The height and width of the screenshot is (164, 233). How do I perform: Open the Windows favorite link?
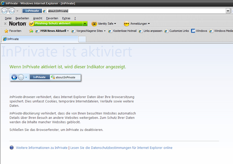(x=201, y=31)
